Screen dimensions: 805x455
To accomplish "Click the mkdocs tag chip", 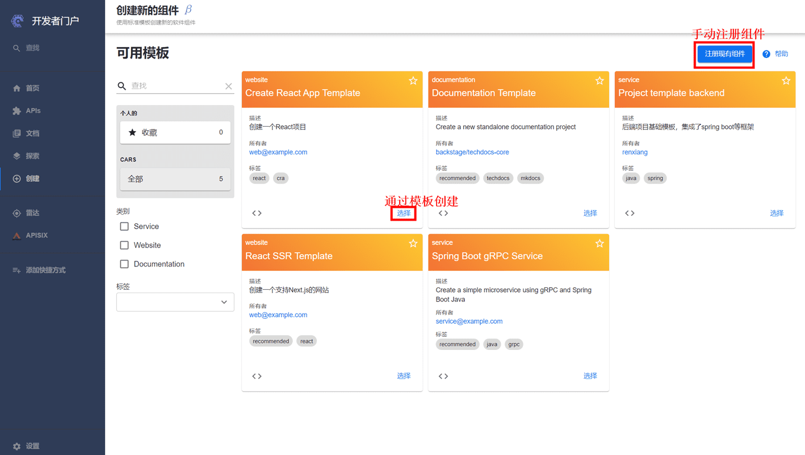I will (x=530, y=178).
